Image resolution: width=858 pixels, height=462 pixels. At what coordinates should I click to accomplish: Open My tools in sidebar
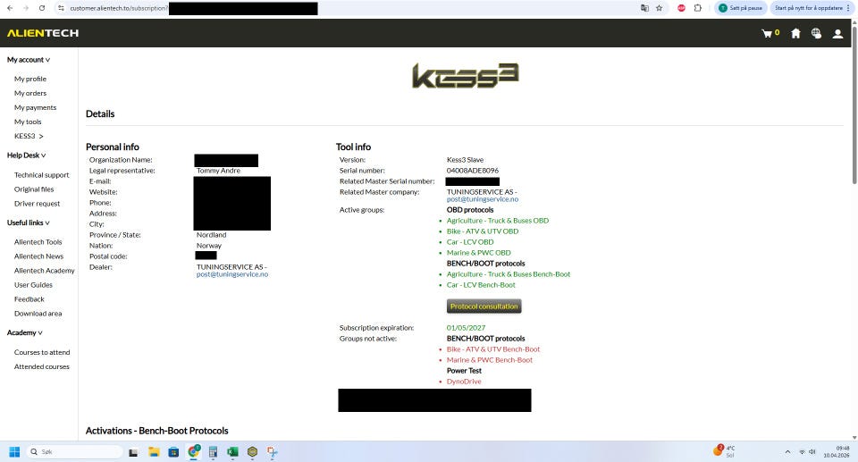[x=28, y=122]
